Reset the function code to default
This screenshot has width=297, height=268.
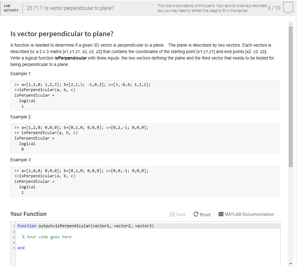point(202,214)
